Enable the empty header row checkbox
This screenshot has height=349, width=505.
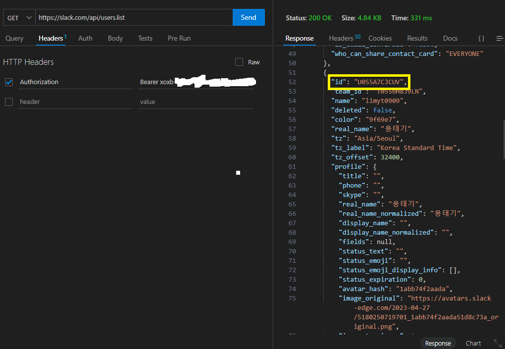coord(9,102)
